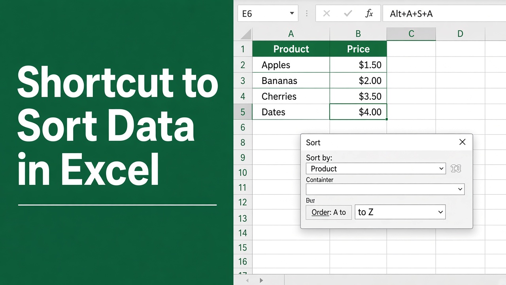Click the Cherries cell
Image resolution: width=506 pixels, height=285 pixels.
click(291, 96)
